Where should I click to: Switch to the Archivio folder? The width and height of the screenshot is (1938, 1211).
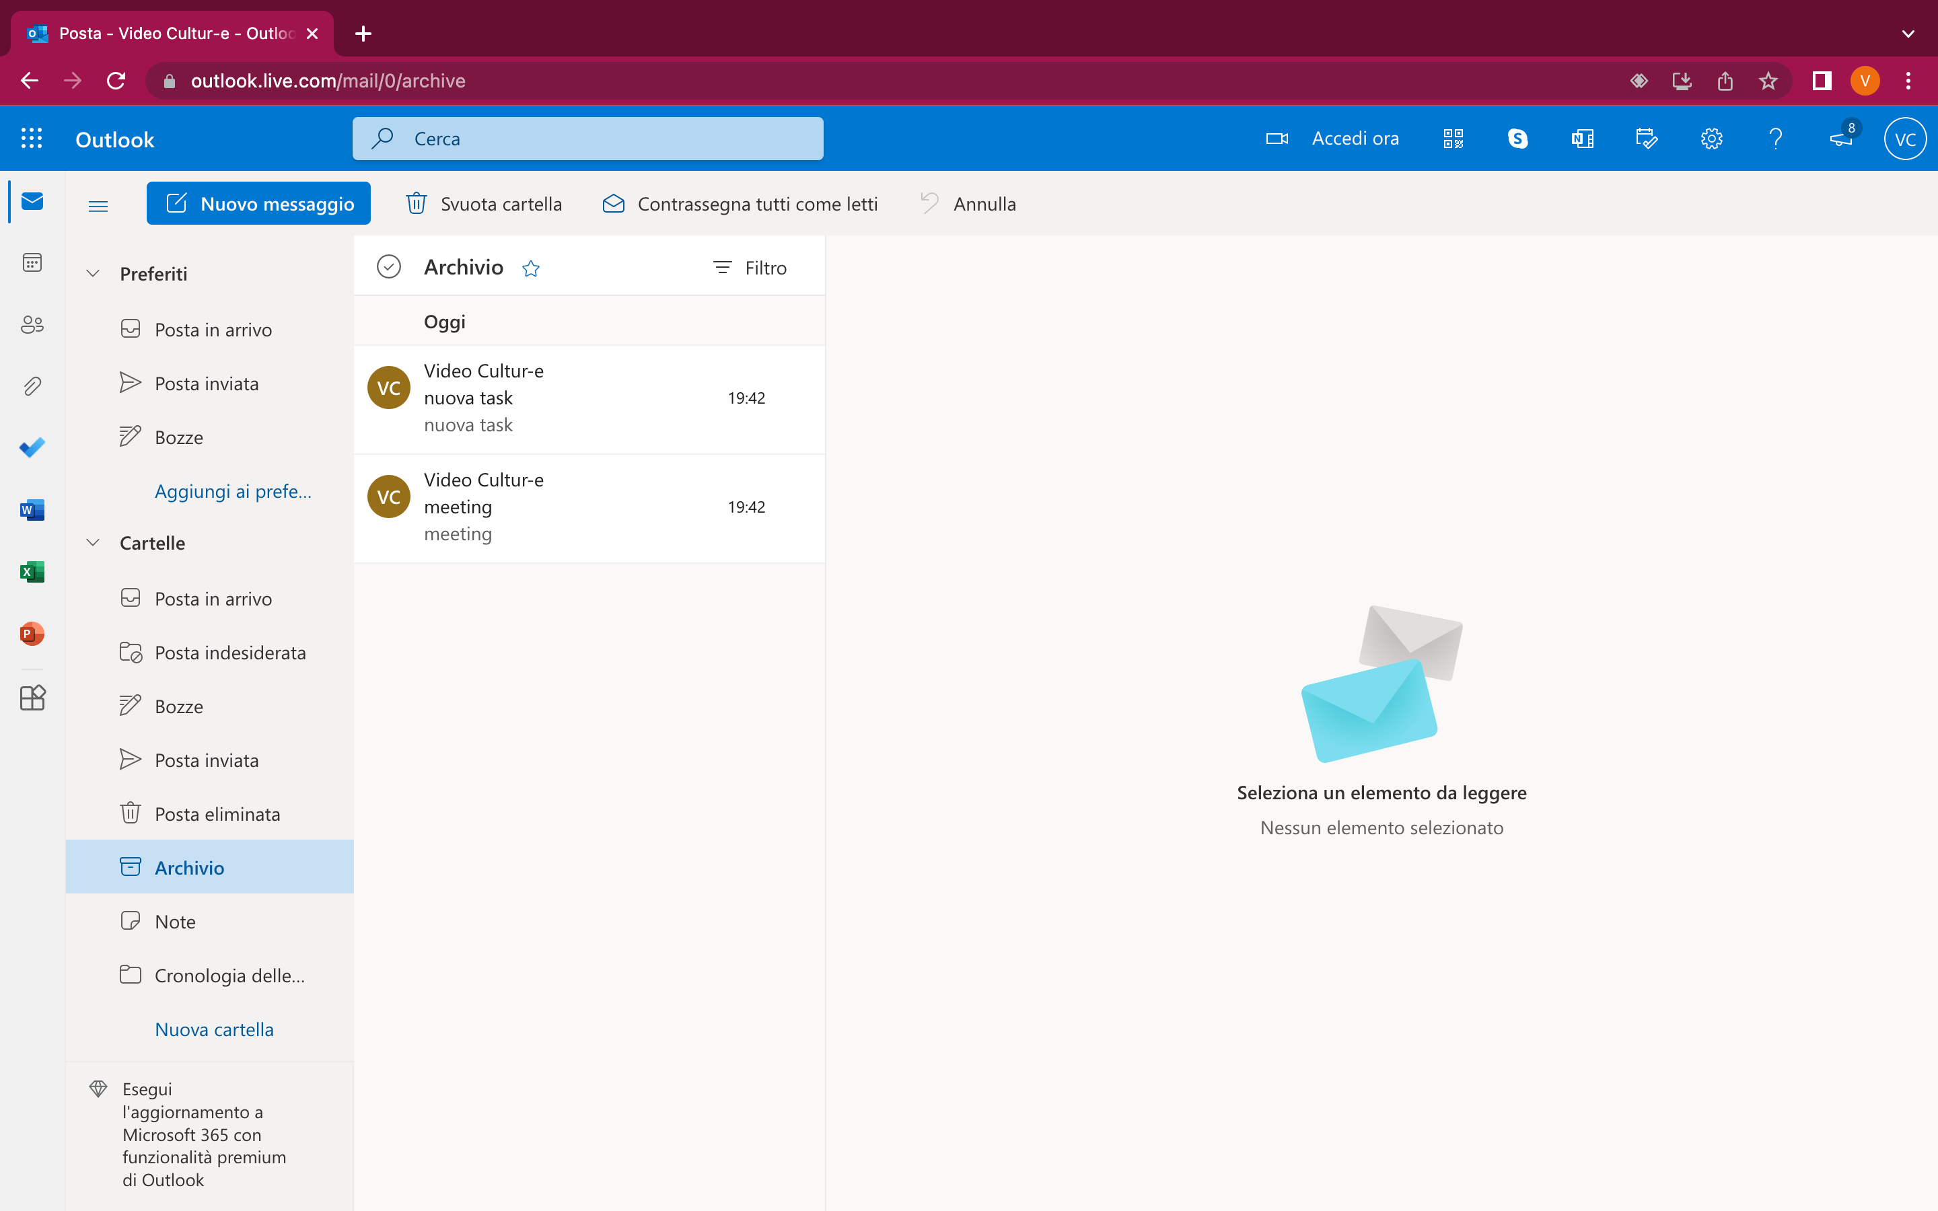189,867
